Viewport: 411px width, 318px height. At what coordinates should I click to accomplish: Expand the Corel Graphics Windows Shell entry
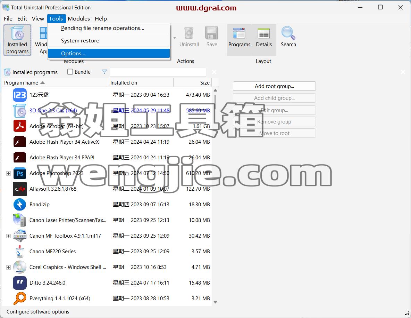click(8, 267)
